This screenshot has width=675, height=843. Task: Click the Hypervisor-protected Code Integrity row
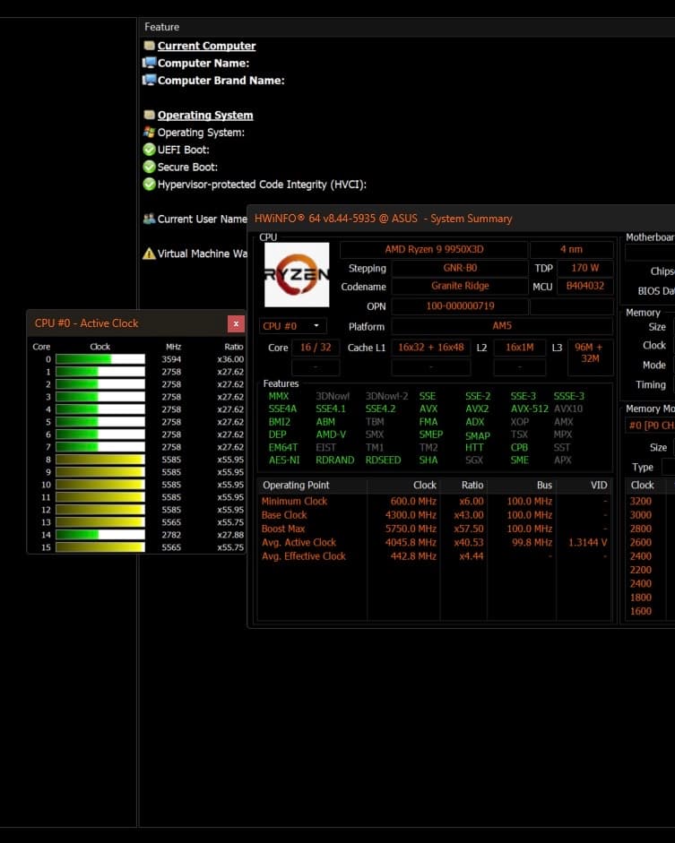click(x=262, y=185)
